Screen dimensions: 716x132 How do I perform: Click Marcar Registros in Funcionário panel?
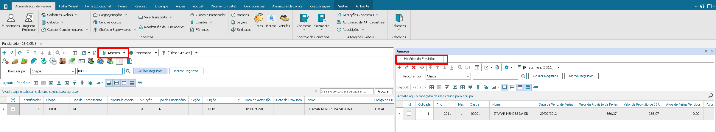tap(186, 71)
